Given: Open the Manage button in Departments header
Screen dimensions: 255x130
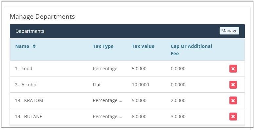Looking at the screenshot, I should coord(229,31).
